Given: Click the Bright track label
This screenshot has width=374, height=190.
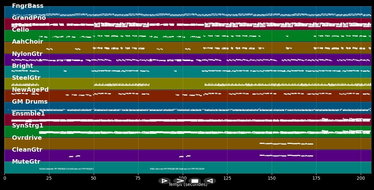Looking at the screenshot, I should pyautogui.click(x=22, y=66).
